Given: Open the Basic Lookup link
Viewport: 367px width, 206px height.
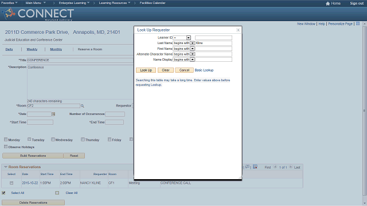Looking at the screenshot, I should pyautogui.click(x=204, y=70).
